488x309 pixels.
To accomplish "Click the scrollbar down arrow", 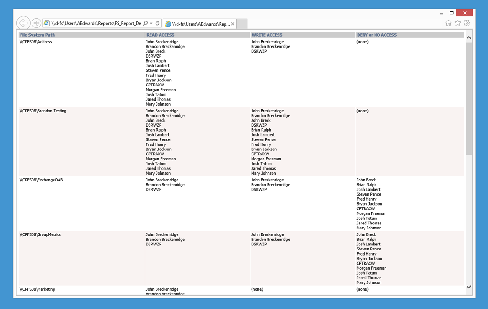I will (x=469, y=287).
